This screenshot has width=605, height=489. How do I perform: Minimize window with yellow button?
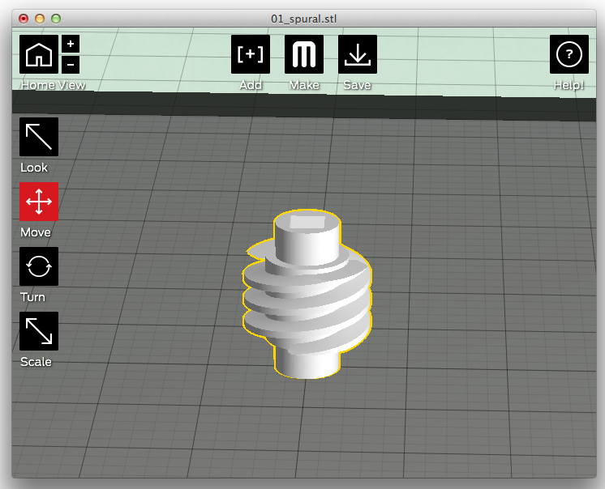click(40, 19)
